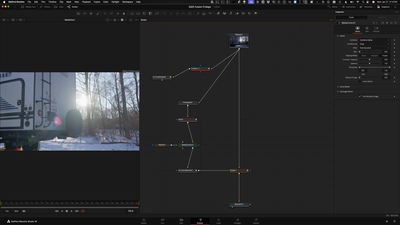Switch to the Edit page
Image resolution: width=400 pixels, height=225 pixels.
(x=181, y=221)
